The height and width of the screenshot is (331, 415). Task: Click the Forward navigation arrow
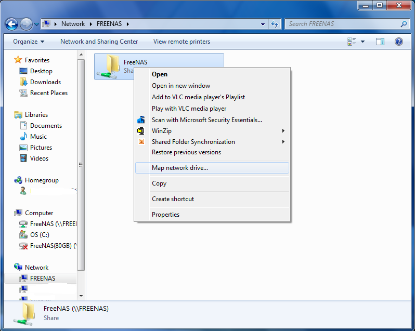tap(25, 24)
